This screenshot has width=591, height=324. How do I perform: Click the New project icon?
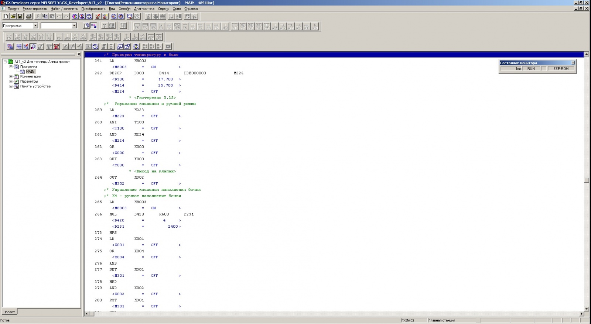pos(6,16)
